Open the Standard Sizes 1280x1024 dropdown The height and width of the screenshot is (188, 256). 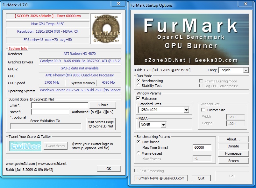[164, 110]
